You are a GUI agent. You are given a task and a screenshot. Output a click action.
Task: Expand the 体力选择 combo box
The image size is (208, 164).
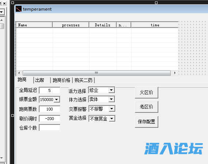111,99
